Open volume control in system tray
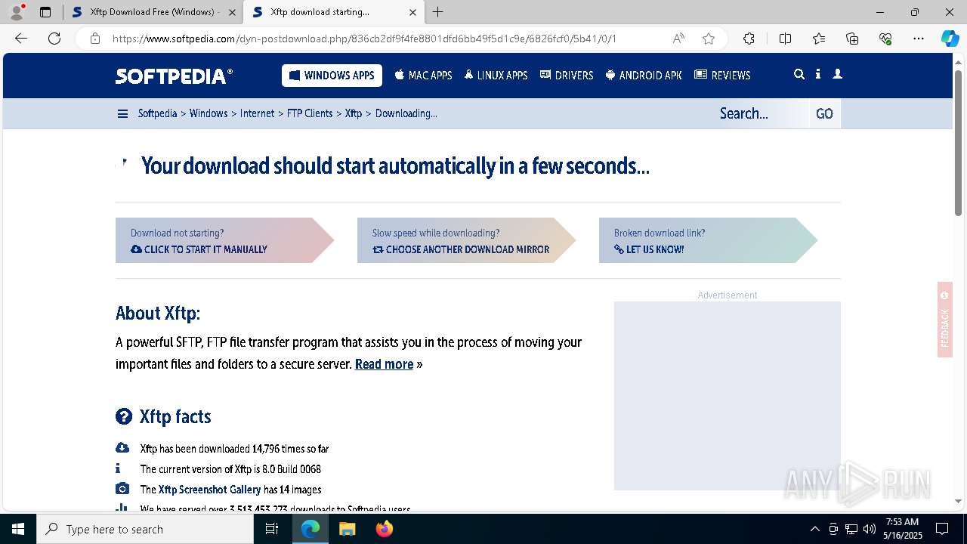The height and width of the screenshot is (544, 967). coord(870,529)
